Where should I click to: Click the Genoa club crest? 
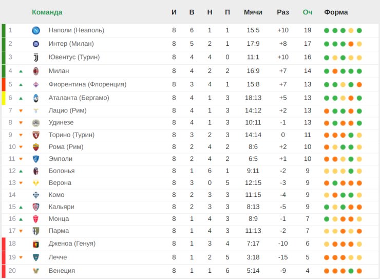[36, 244]
